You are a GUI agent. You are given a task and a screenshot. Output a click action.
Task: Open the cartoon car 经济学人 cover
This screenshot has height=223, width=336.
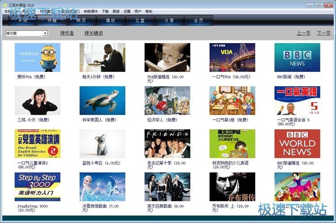(x=168, y=101)
